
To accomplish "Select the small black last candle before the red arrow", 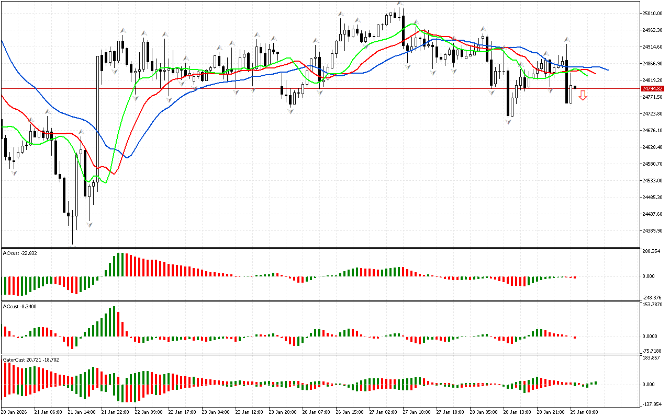I will 575,87.
